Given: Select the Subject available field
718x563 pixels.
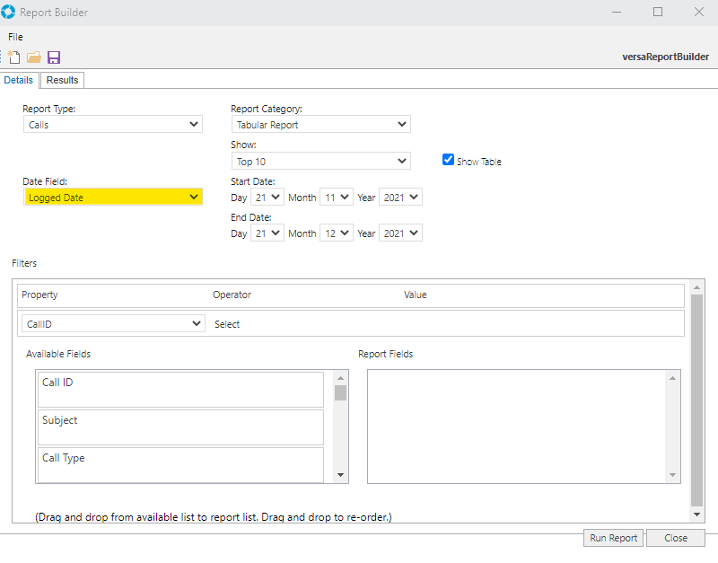Looking at the screenshot, I should pos(181,427).
